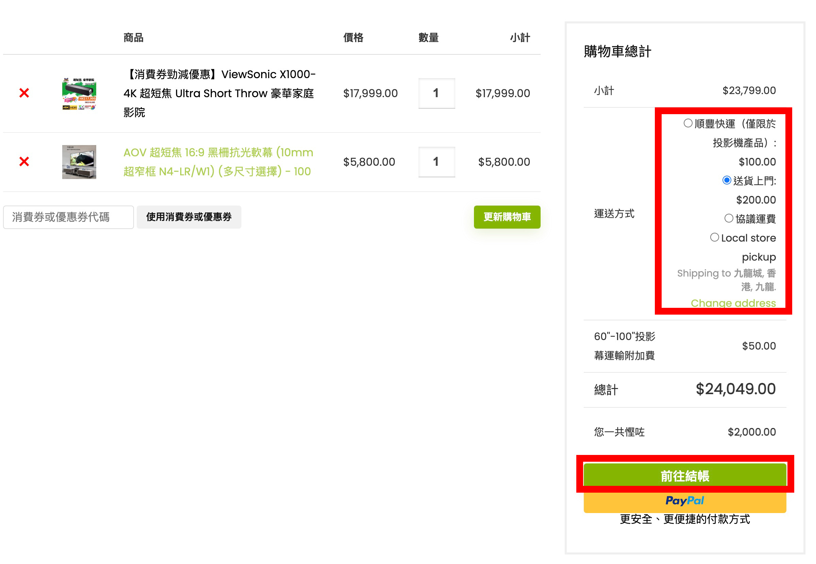
Task: Click the total amount $24,049.00
Action: (736, 389)
